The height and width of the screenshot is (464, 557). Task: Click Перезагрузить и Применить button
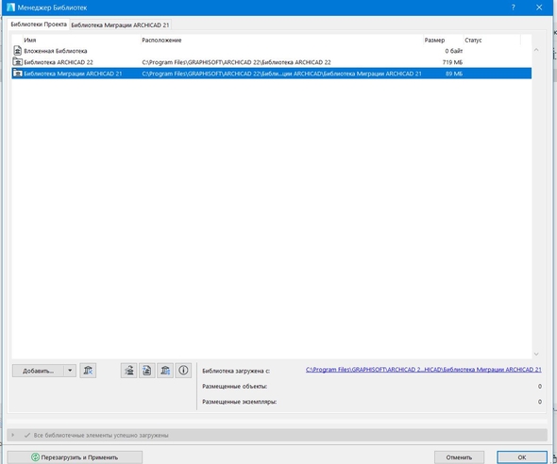(x=75, y=457)
